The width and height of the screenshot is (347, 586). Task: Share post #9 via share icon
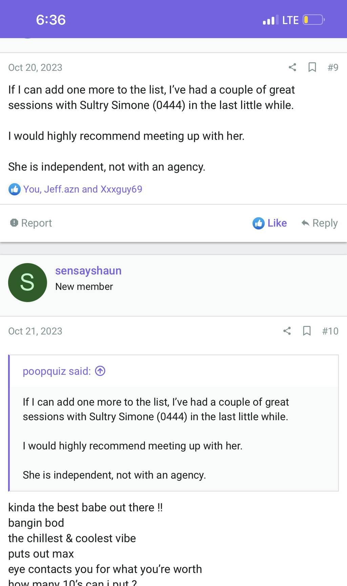pos(292,67)
